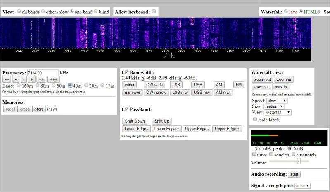The height and width of the screenshot is (192, 330).
Task: Click the 'wider' bandwidth button
Action: 129,85
